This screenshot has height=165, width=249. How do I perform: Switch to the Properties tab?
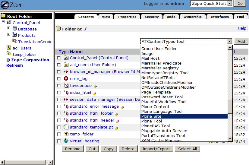[x=127, y=17]
